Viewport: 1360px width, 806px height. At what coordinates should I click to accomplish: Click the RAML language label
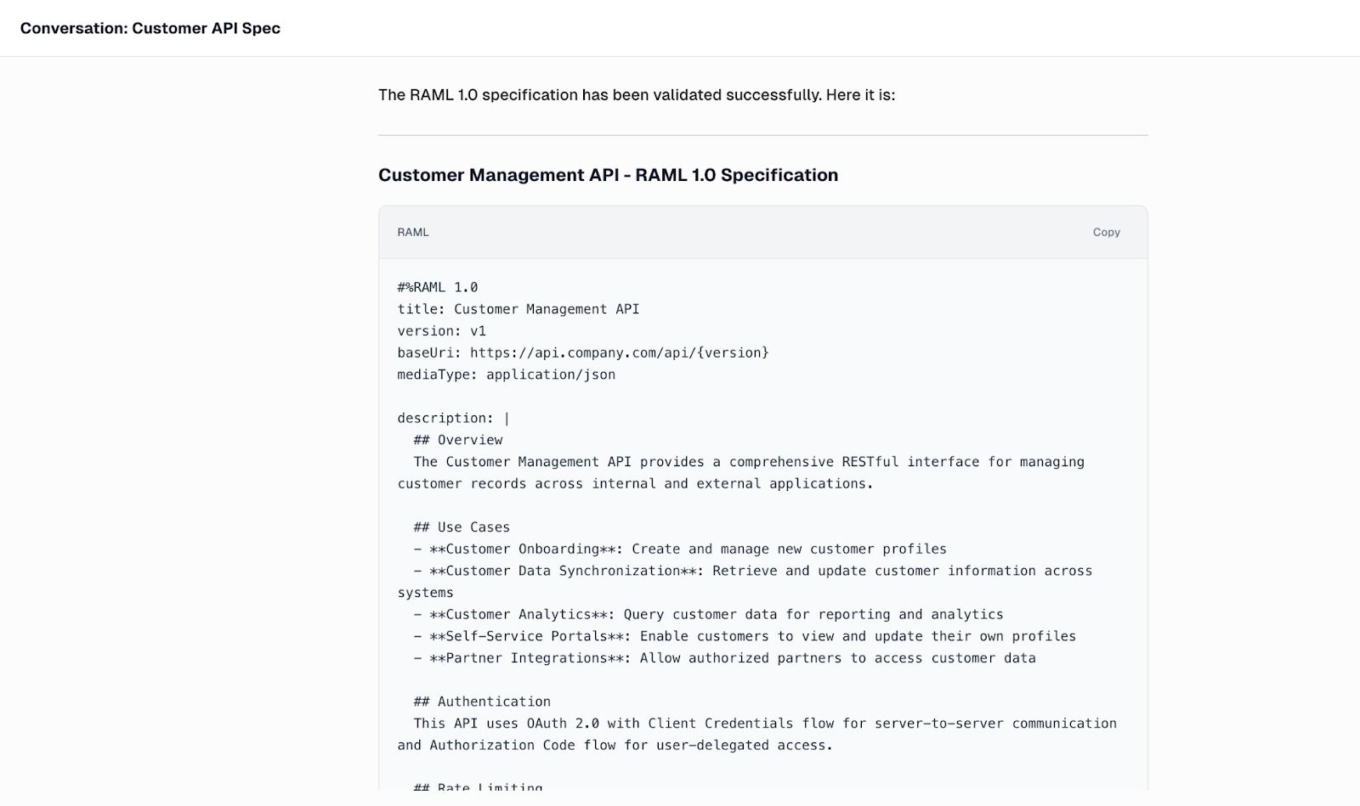(412, 232)
